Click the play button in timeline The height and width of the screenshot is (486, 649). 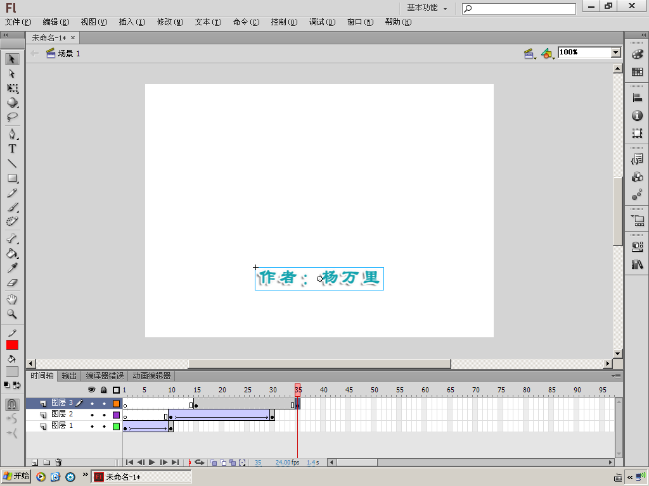click(152, 463)
